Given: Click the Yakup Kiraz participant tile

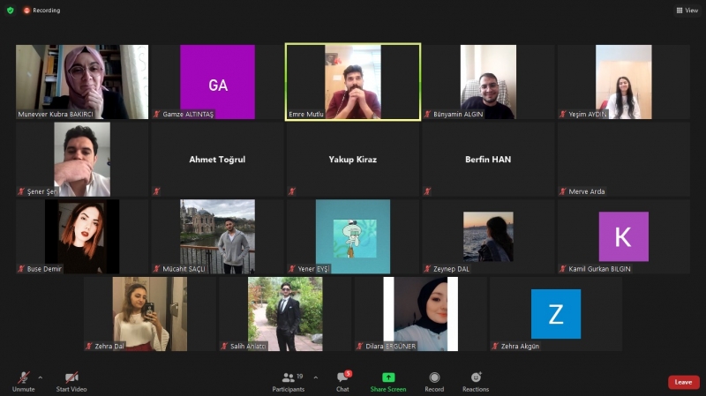Looking at the screenshot, I should (x=352, y=159).
